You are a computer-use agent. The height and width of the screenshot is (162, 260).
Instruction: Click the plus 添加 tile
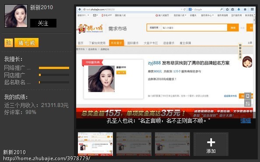point(211,144)
